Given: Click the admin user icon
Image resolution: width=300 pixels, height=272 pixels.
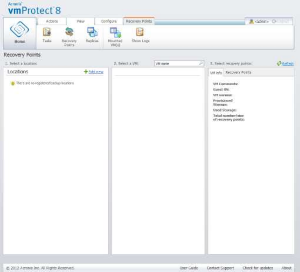Looking at the screenshot, I should [251, 21].
